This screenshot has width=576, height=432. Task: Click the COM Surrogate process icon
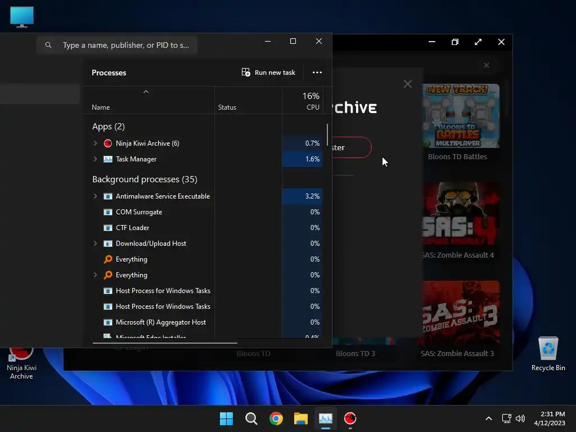tap(107, 212)
